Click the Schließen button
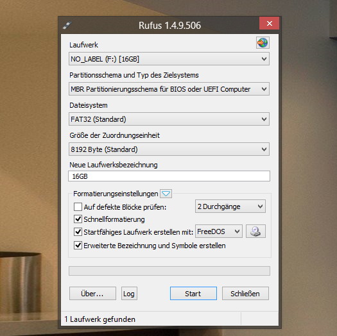337x336 pixels. click(245, 294)
